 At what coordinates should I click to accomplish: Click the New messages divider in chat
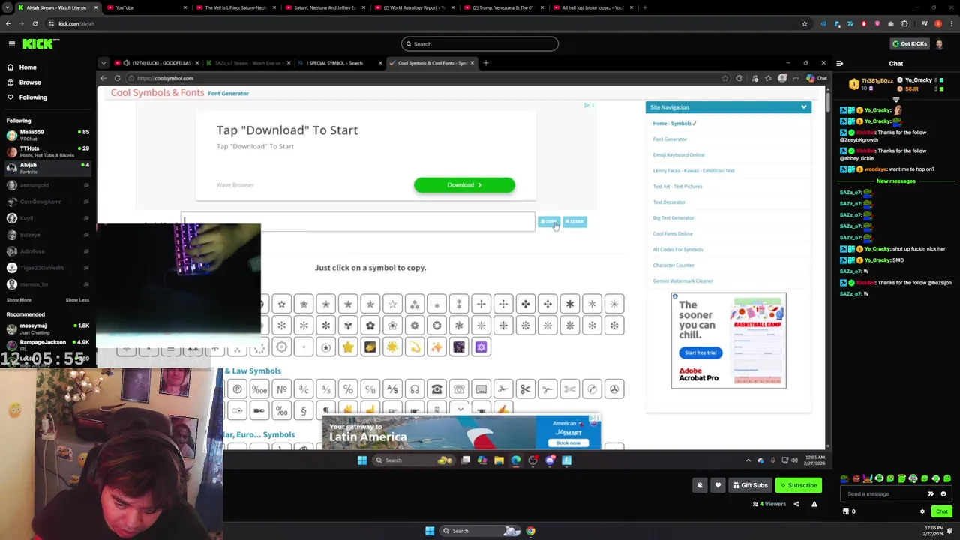click(895, 181)
